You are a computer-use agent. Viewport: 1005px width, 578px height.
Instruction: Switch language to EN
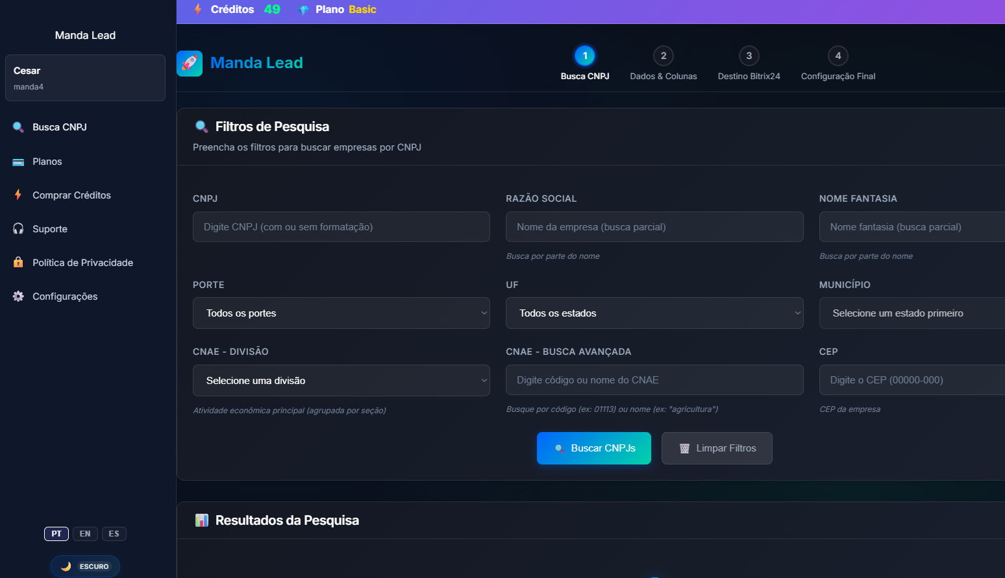pos(85,534)
